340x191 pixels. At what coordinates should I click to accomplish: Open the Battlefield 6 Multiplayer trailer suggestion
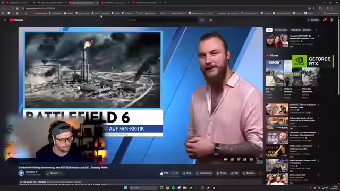(277, 109)
